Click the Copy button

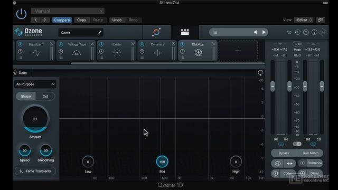(x=81, y=20)
